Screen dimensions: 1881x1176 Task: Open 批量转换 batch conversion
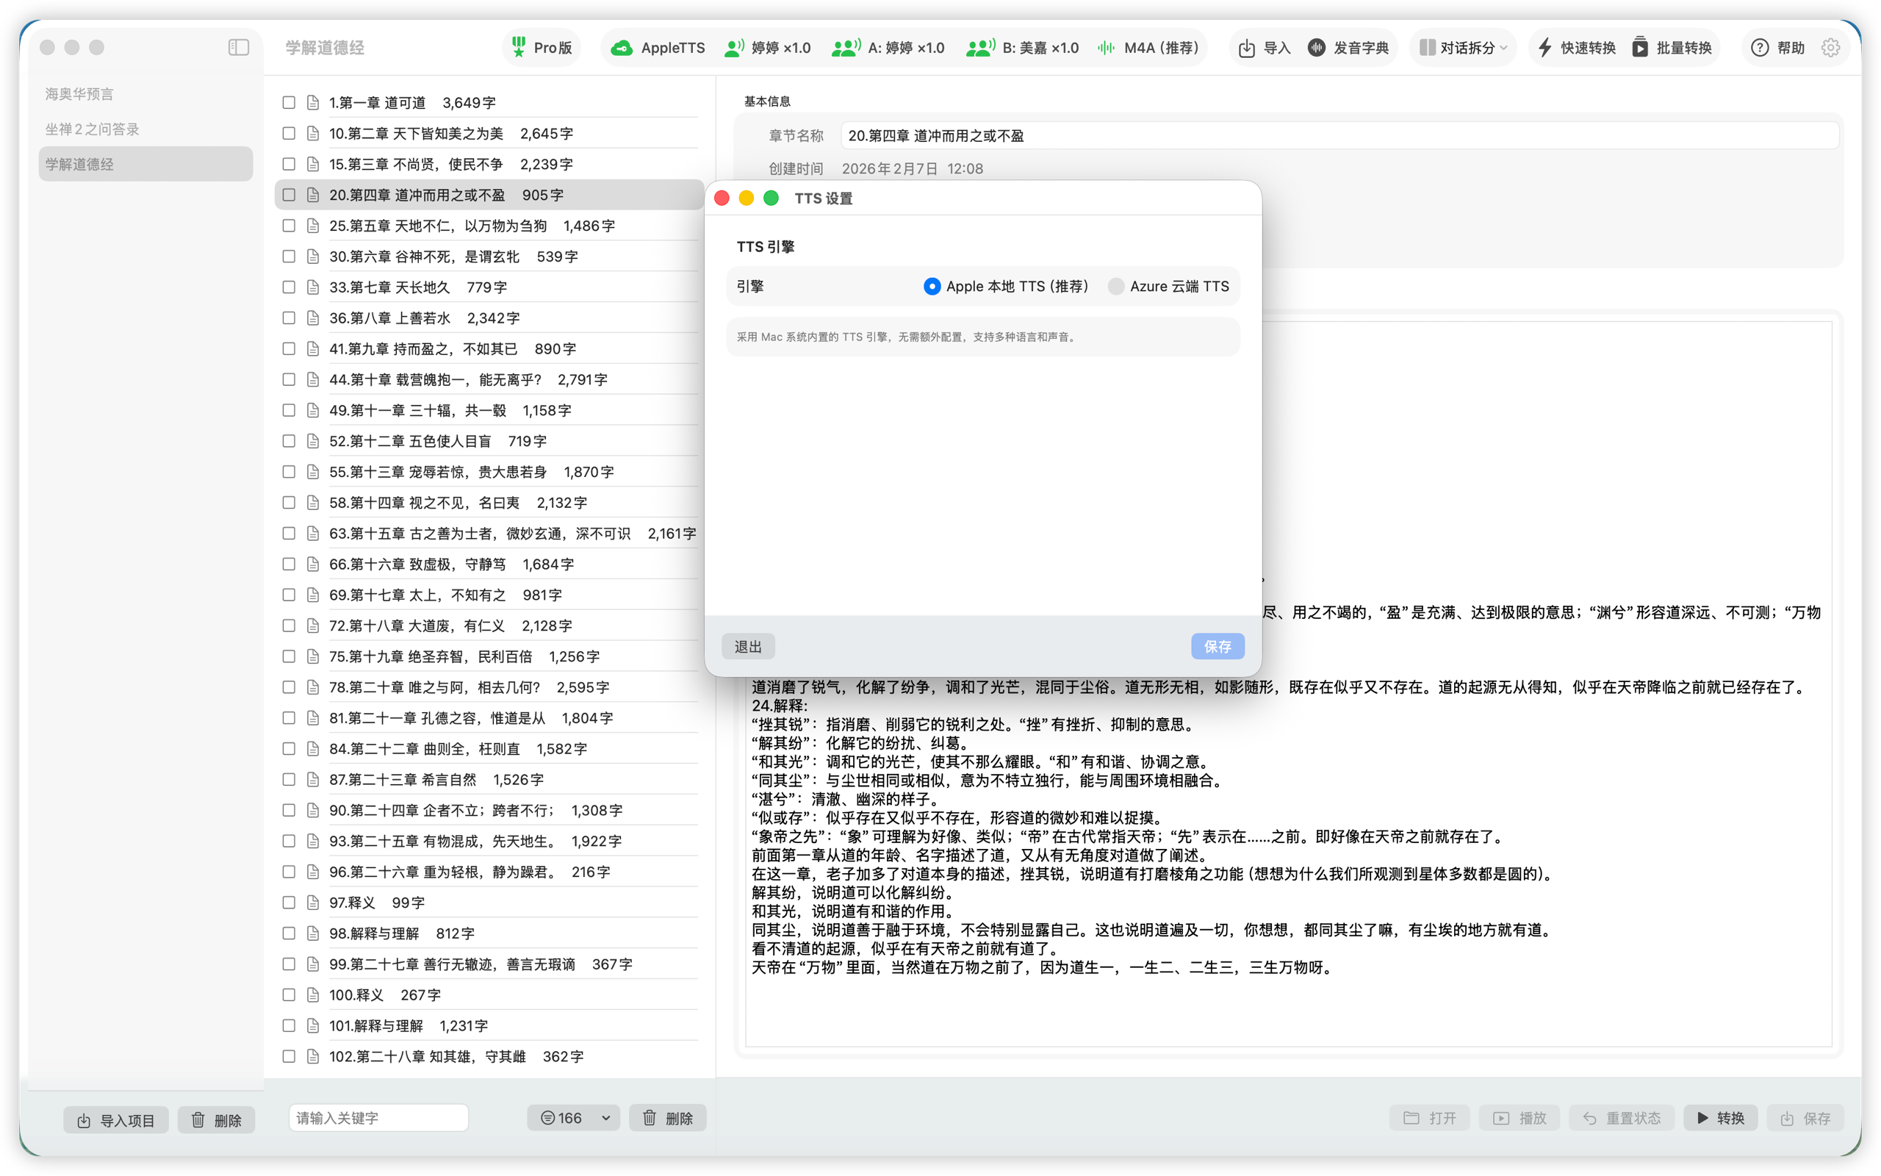[1672, 48]
